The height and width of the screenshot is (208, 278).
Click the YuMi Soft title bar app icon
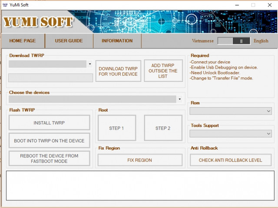5,5
